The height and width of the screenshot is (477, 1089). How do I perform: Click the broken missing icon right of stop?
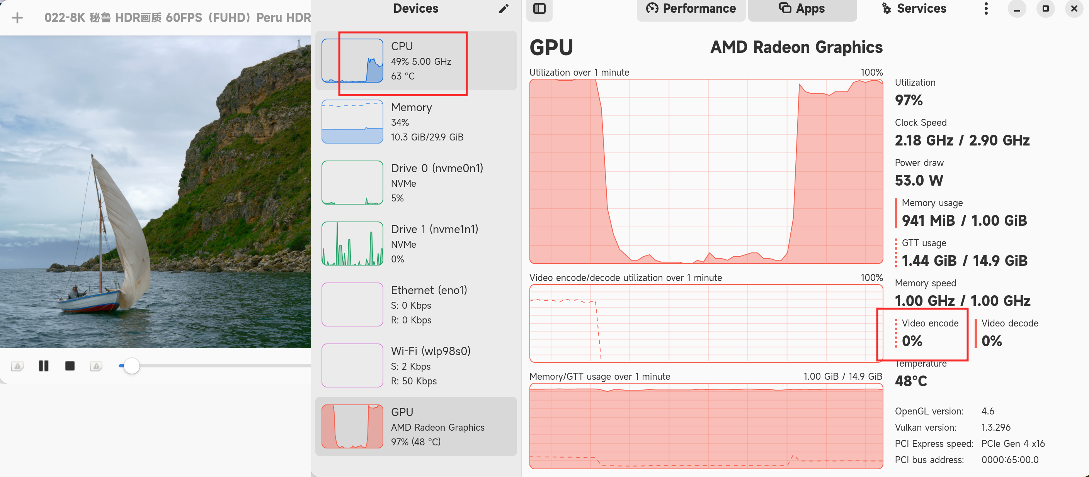point(96,366)
